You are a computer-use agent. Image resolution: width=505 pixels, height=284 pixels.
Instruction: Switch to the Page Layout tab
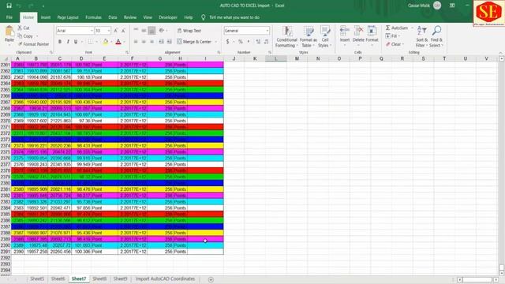point(68,17)
